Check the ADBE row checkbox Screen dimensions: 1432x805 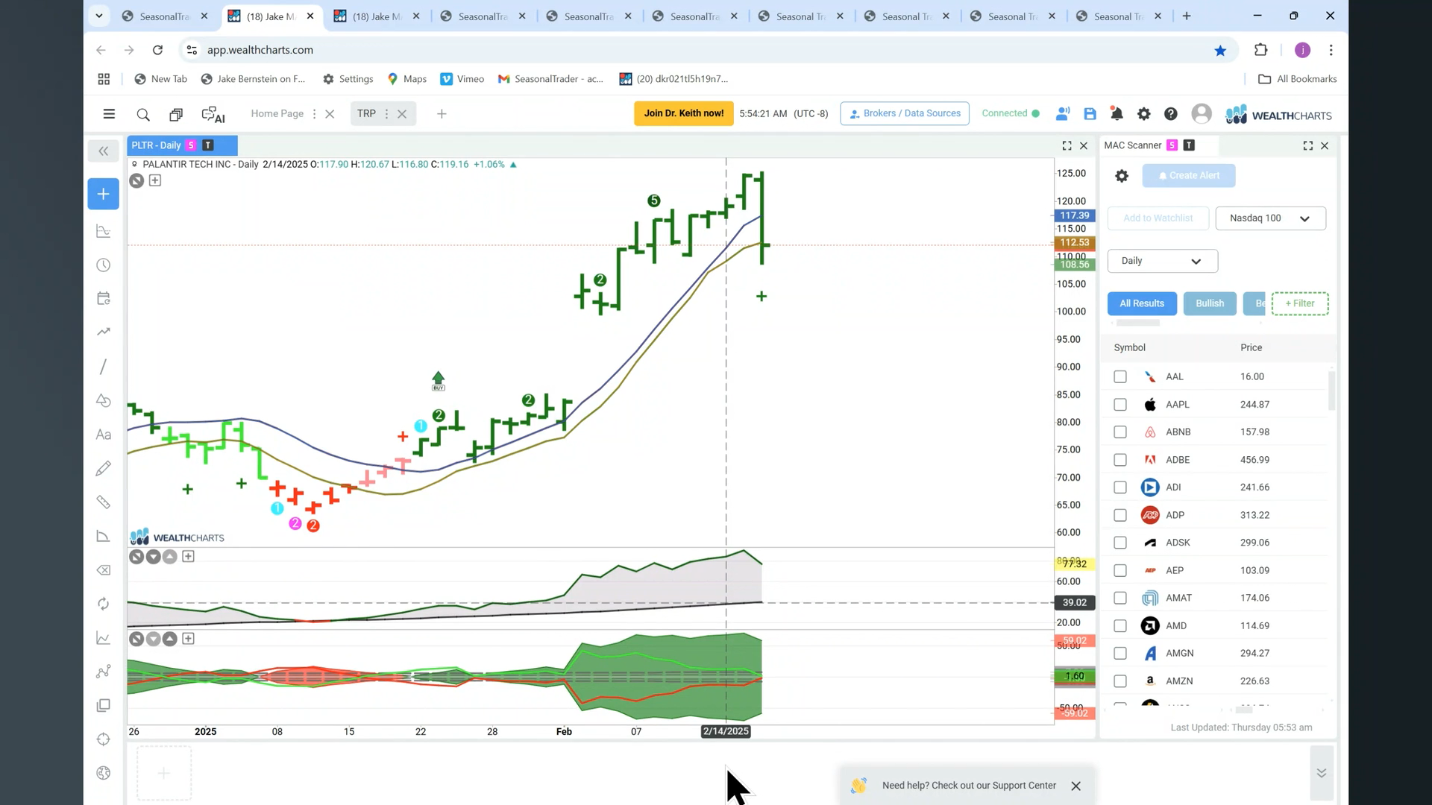click(x=1120, y=460)
